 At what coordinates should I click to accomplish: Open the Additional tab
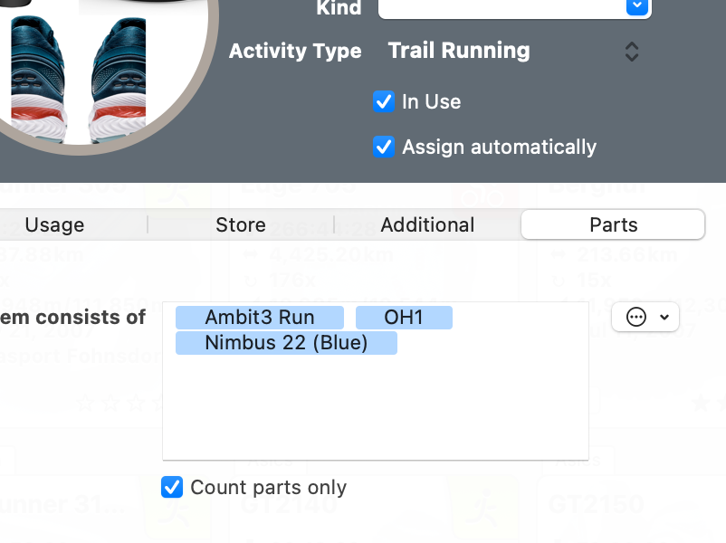427,225
